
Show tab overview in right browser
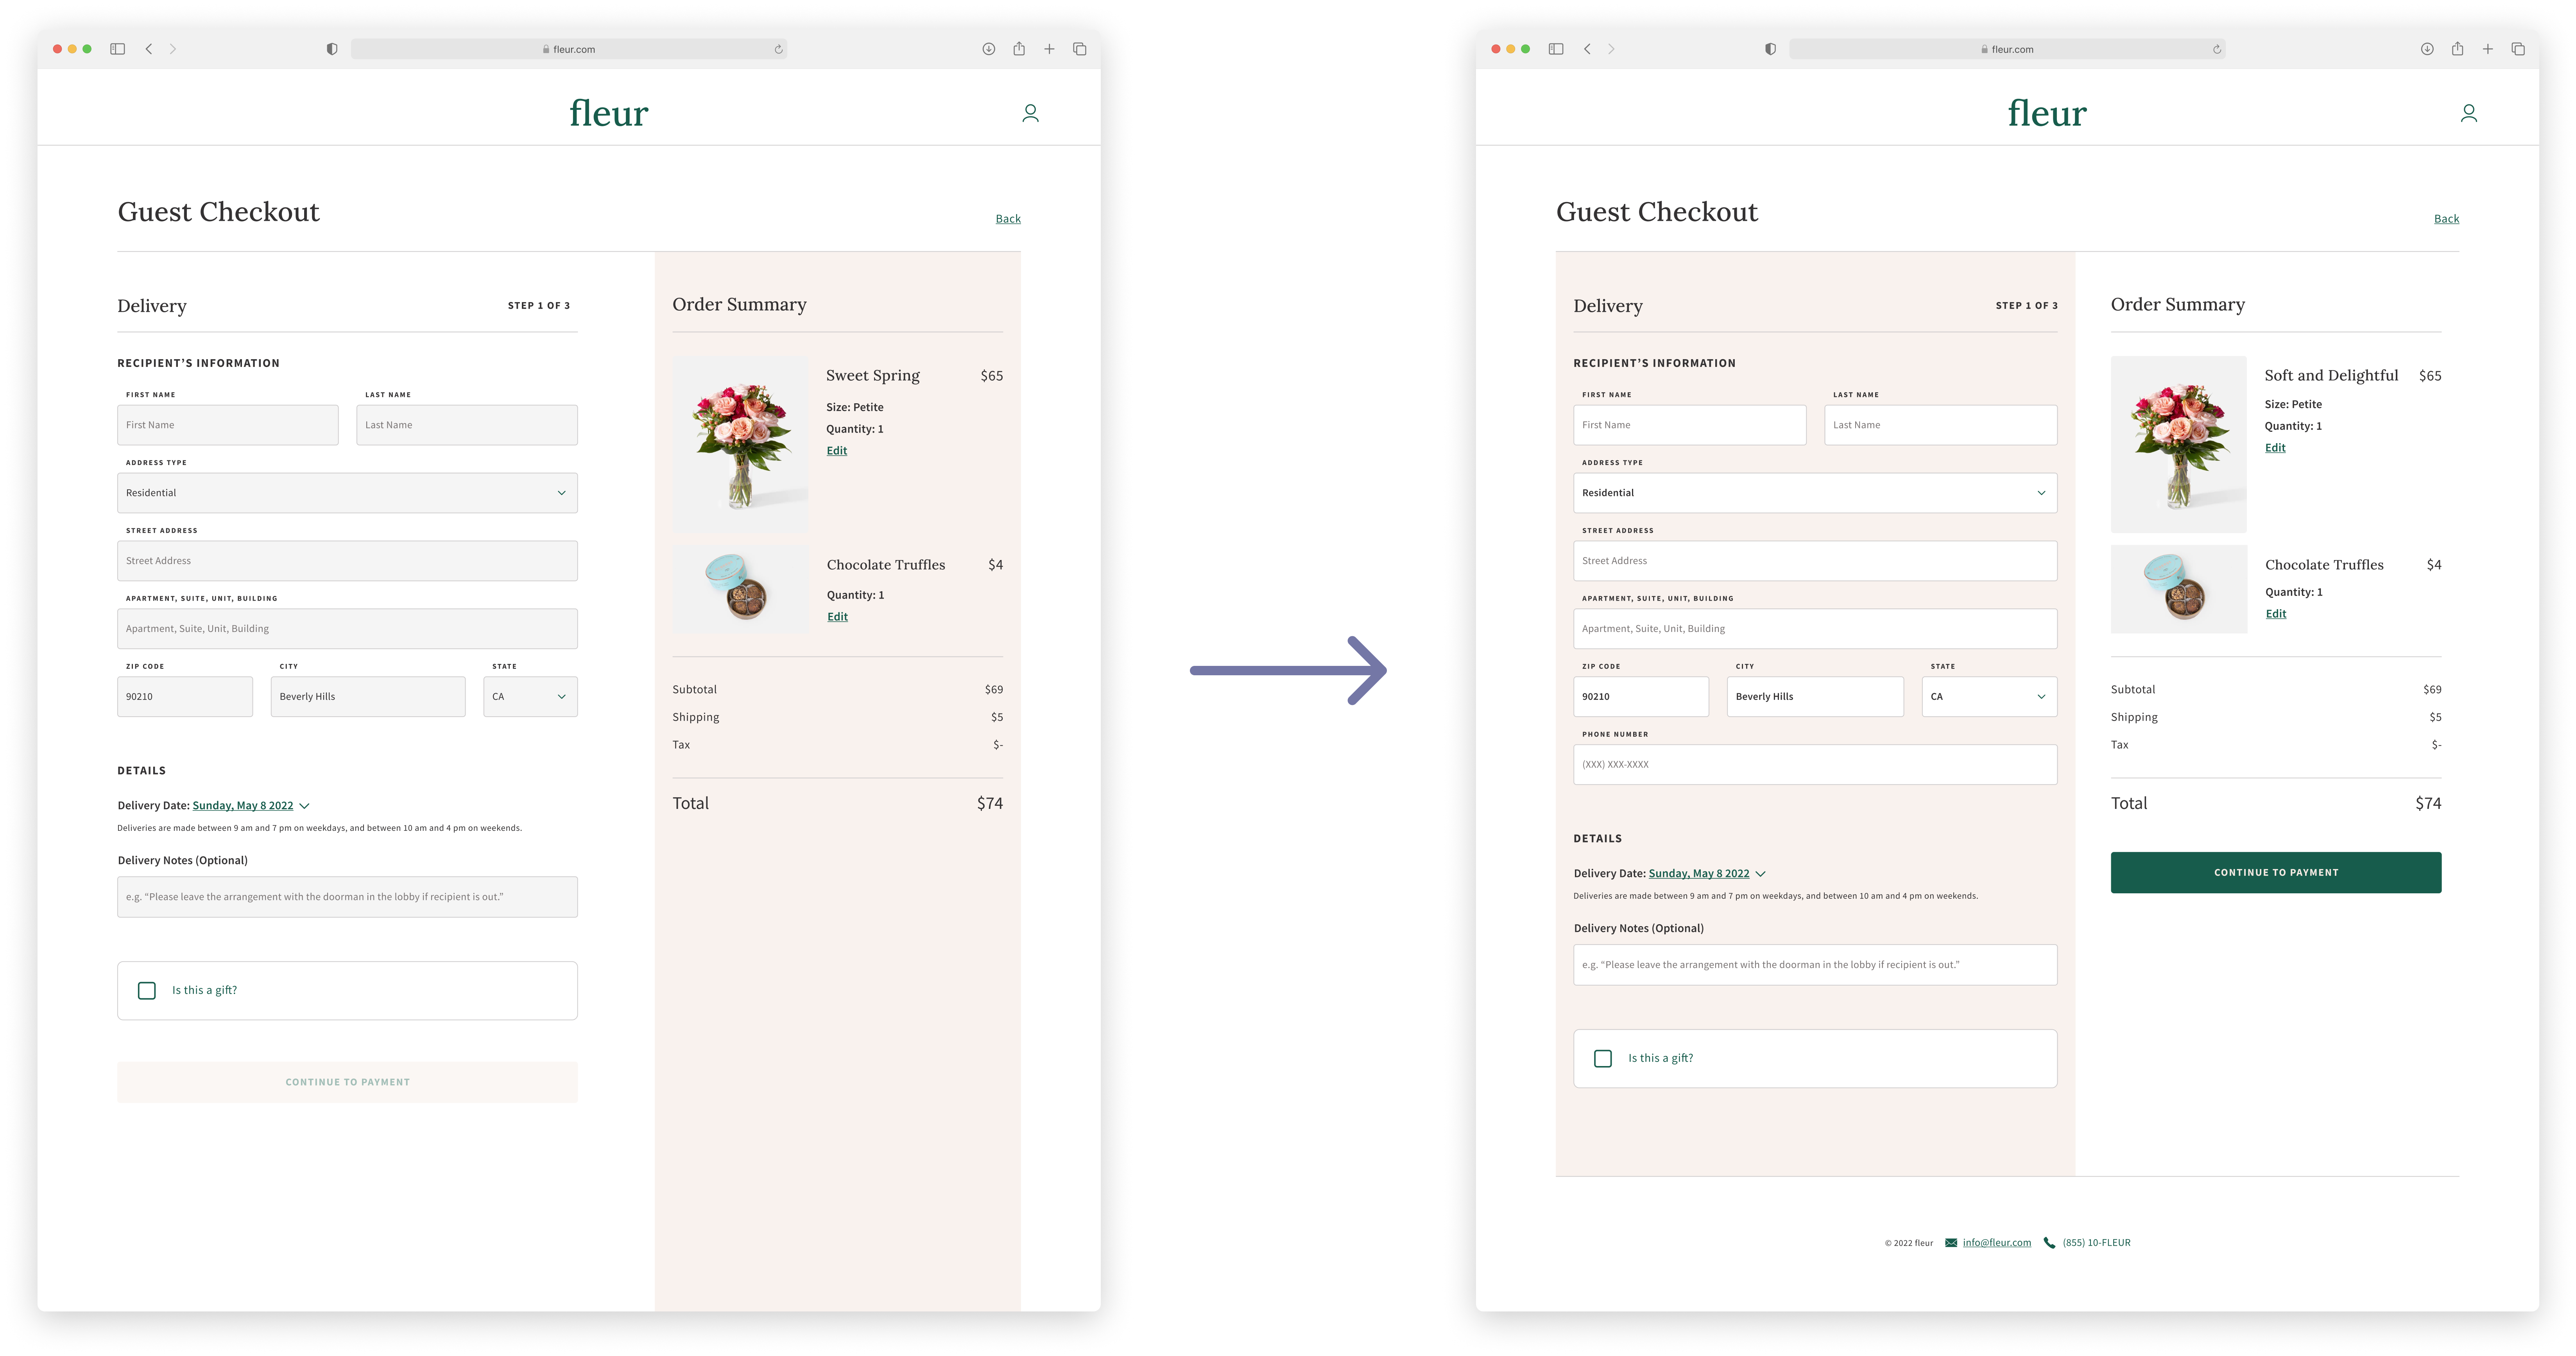coord(2518,49)
